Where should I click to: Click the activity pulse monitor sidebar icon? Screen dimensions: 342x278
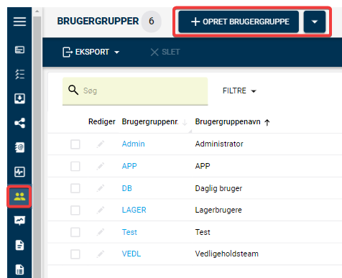pos(19,172)
